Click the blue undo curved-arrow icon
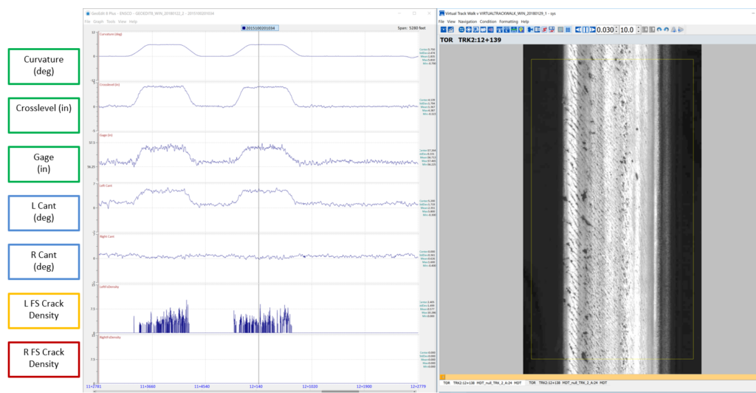The width and height of the screenshot is (756, 393). tap(659, 30)
